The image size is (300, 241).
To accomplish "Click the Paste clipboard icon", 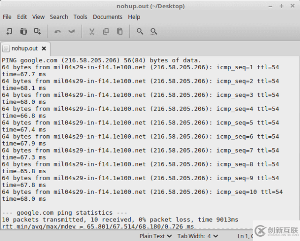I will pyautogui.click(x=120, y=31).
